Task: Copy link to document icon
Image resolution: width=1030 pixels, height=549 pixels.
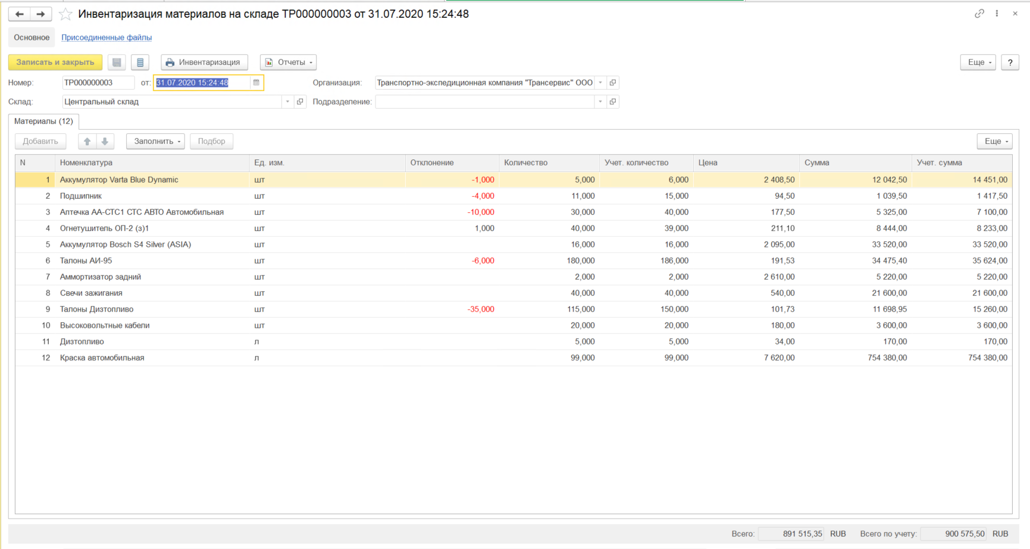Action: pos(979,13)
